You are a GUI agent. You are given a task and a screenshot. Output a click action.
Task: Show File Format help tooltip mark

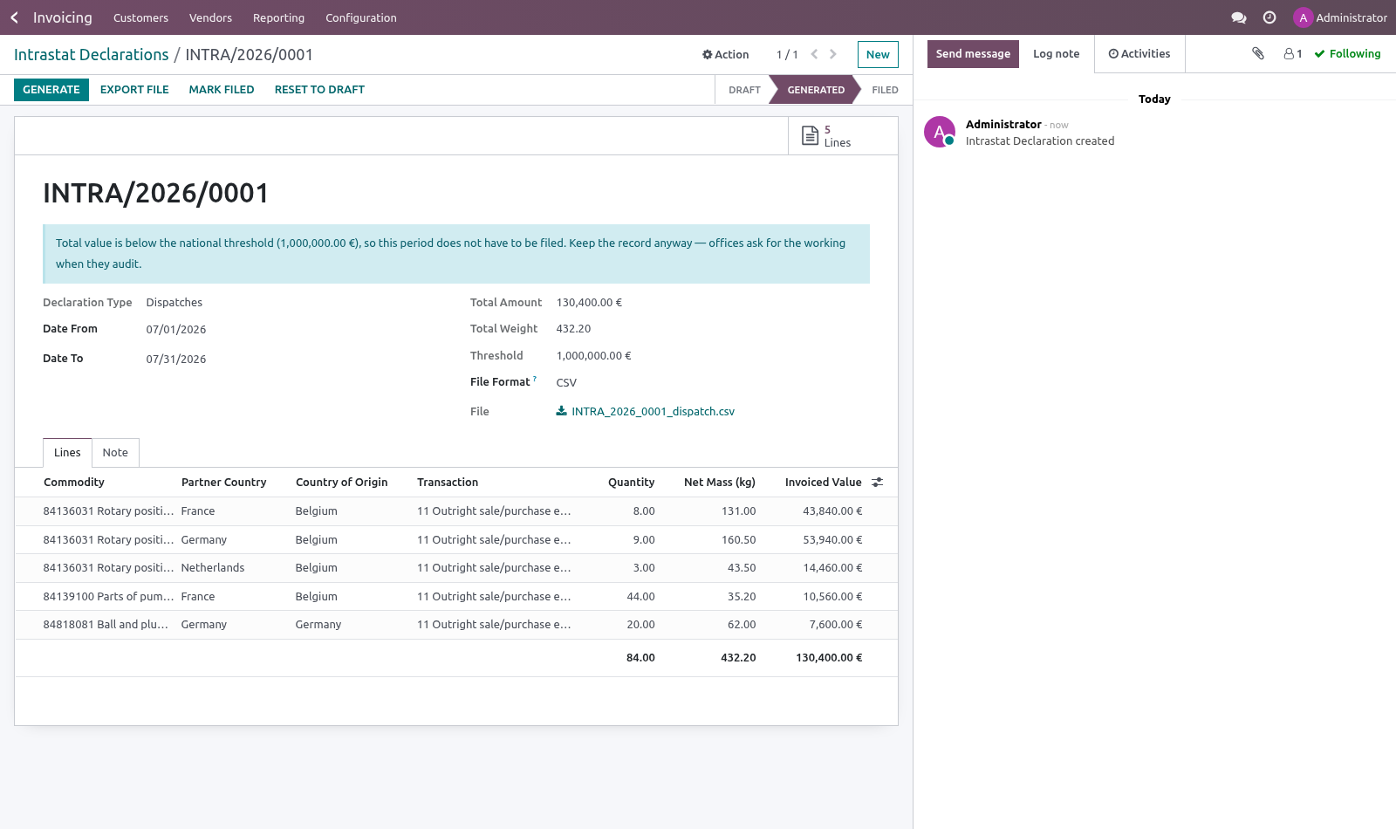535,379
